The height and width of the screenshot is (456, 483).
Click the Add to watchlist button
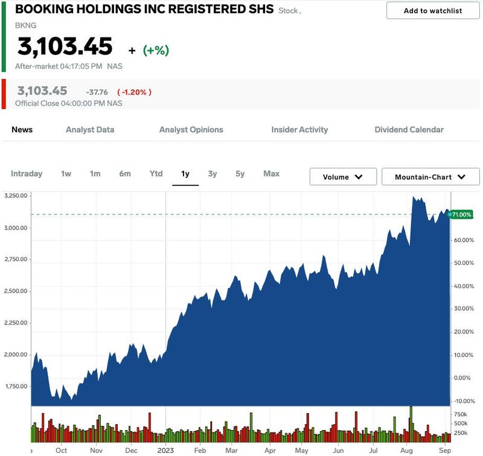(x=433, y=11)
